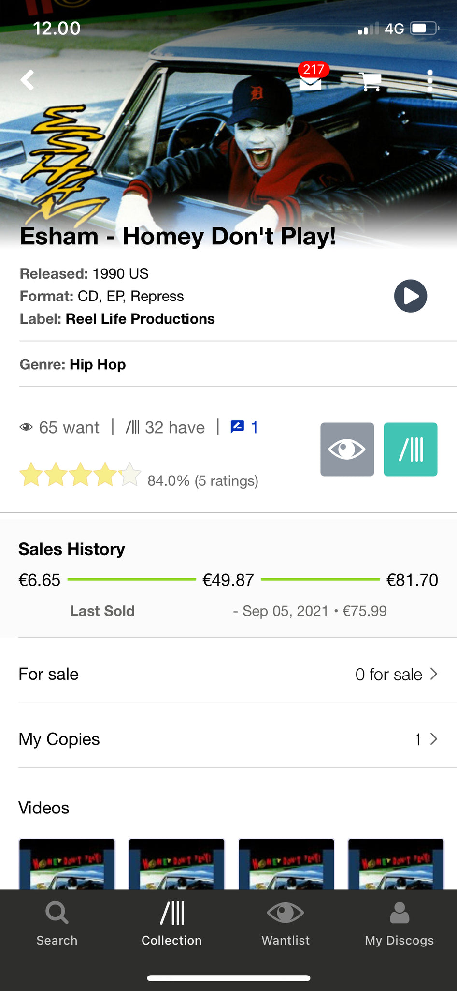The width and height of the screenshot is (457, 991).
Task: Toggle the teal collection button
Action: pos(410,450)
